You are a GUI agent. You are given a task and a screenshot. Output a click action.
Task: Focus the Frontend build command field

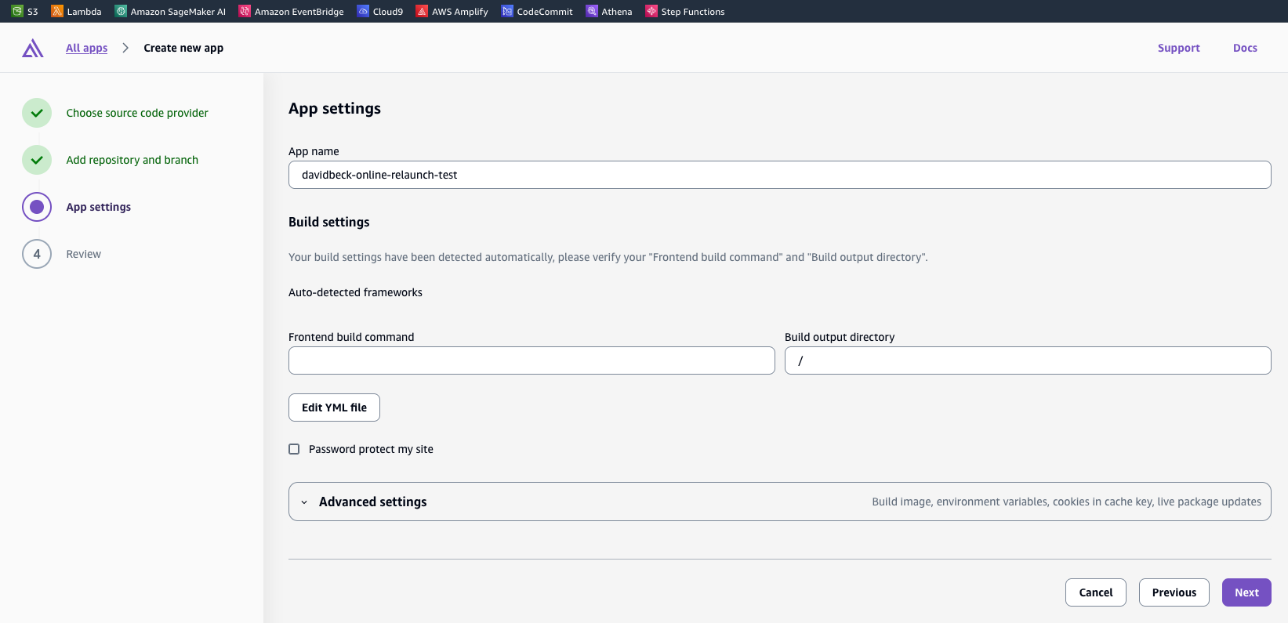coord(532,360)
